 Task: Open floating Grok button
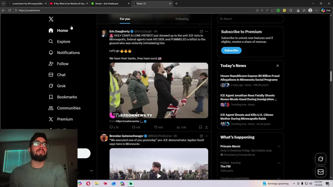[321, 159]
